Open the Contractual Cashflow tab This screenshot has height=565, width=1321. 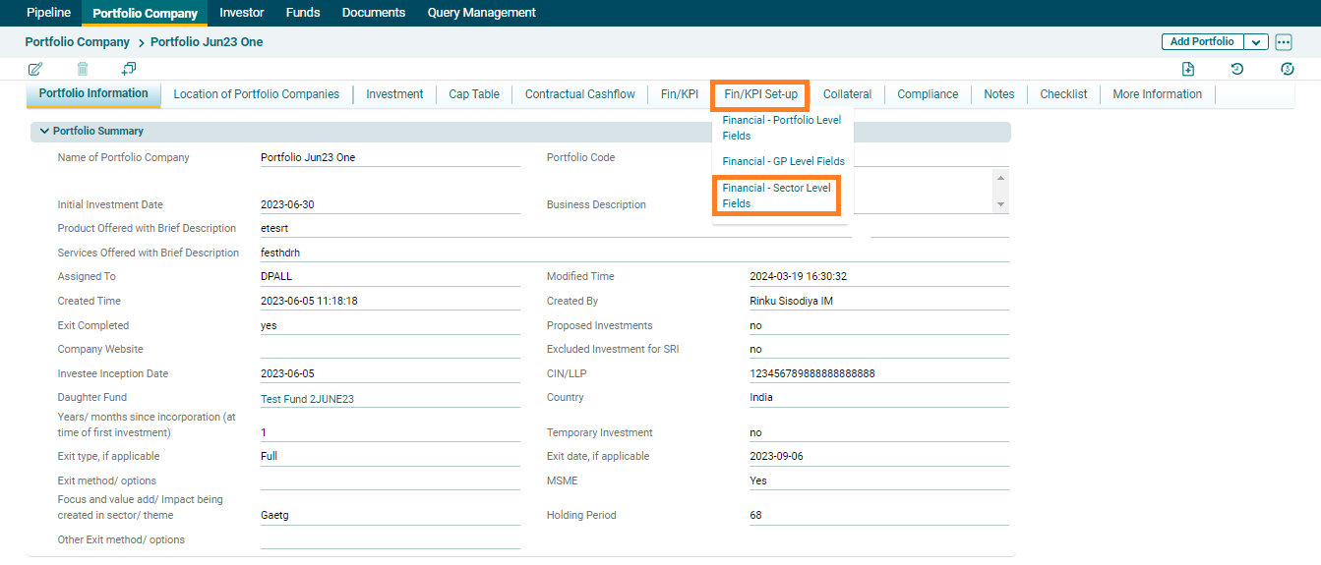579,94
